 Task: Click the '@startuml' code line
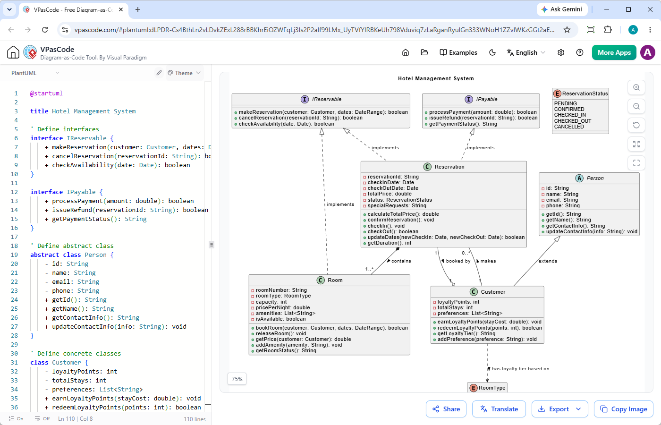(x=46, y=93)
